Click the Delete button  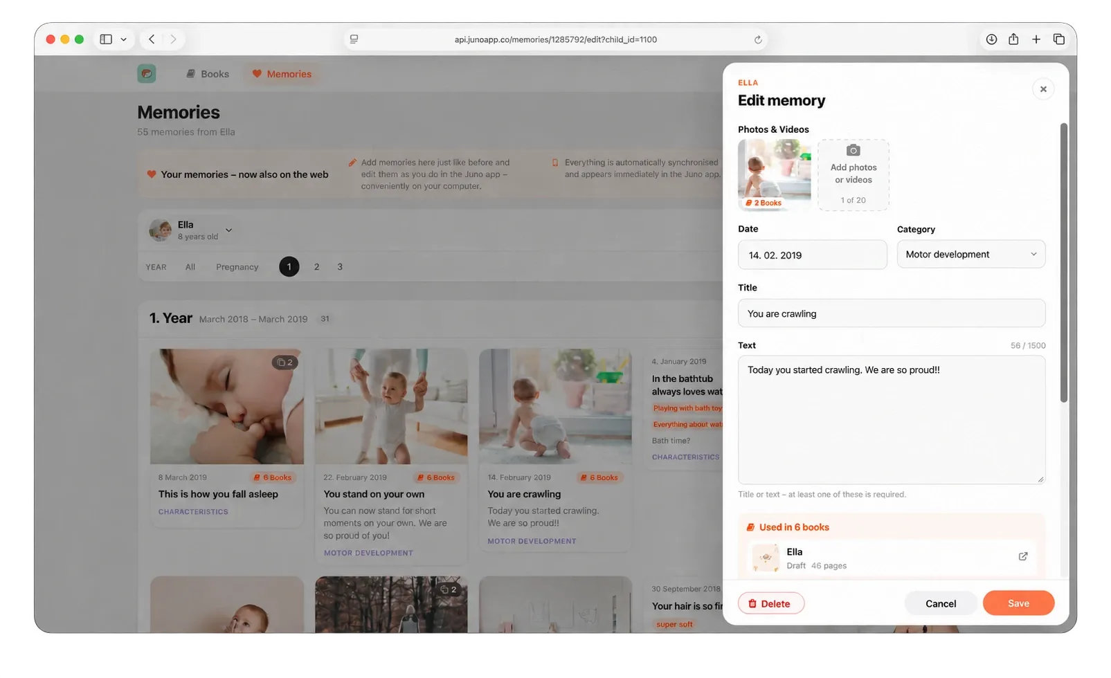(770, 603)
